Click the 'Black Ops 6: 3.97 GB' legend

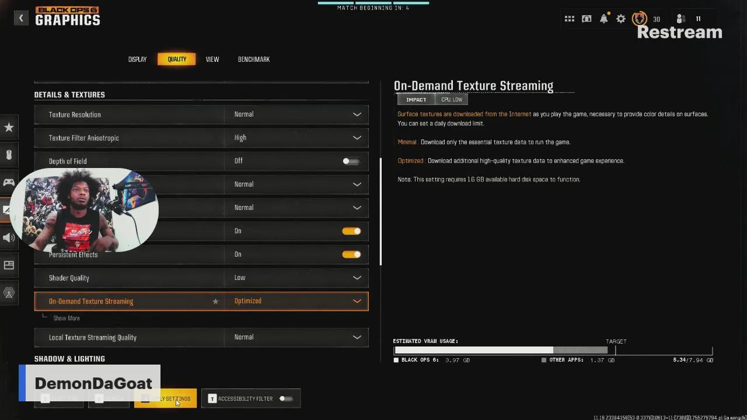tap(432, 360)
